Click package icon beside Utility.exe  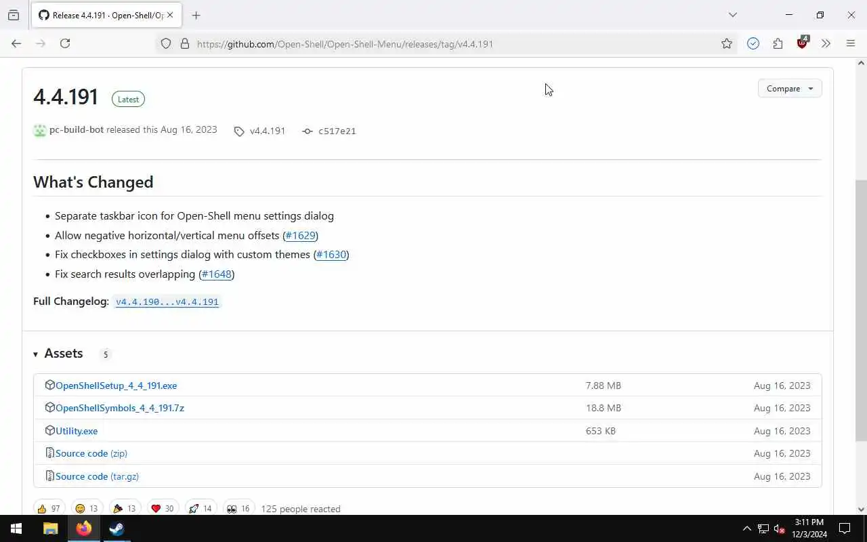[x=49, y=430]
